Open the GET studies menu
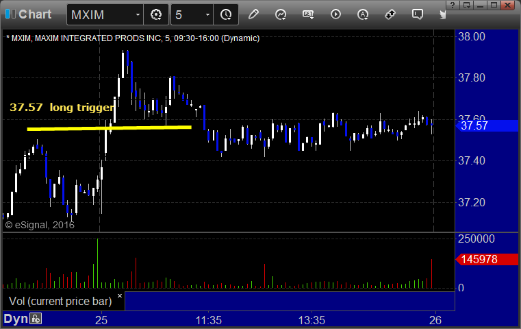The width and height of the screenshot is (521, 329). click(308, 14)
